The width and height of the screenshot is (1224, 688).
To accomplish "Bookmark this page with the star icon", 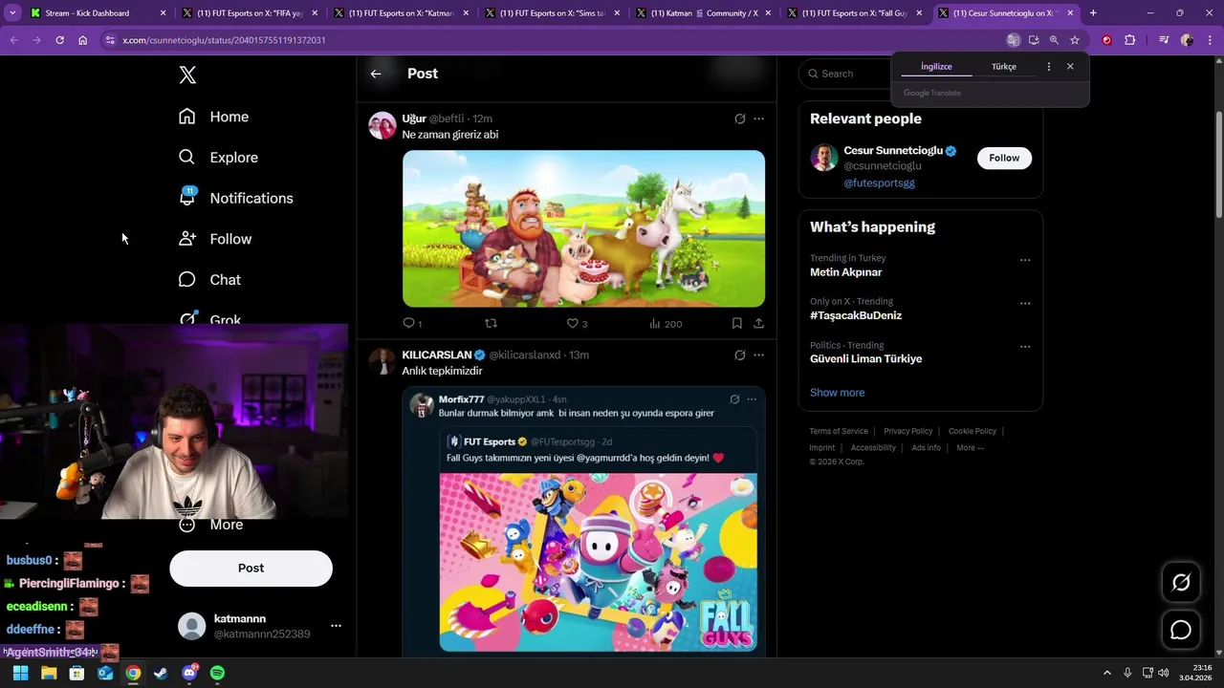I will tap(1075, 40).
